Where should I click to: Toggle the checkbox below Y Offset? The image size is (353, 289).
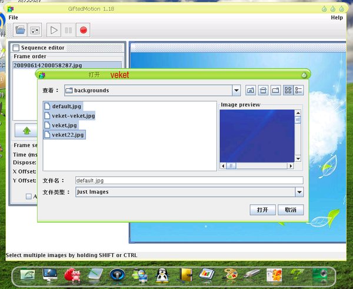point(29,197)
